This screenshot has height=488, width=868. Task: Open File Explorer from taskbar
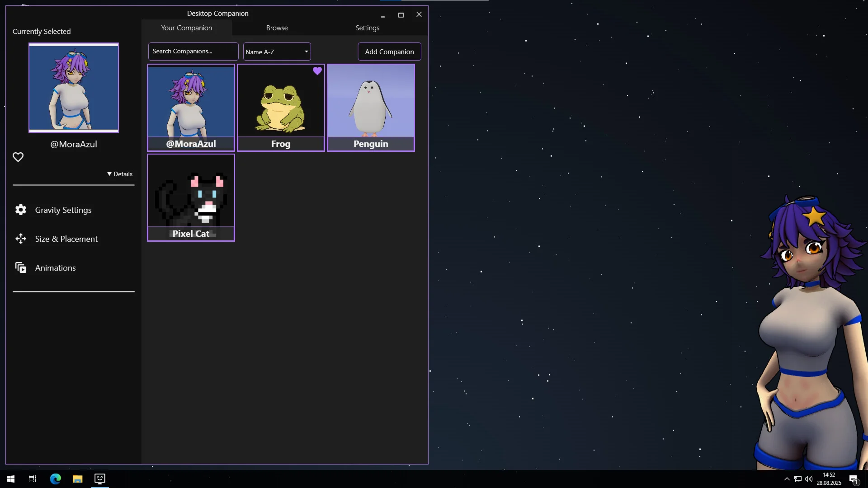point(78,479)
